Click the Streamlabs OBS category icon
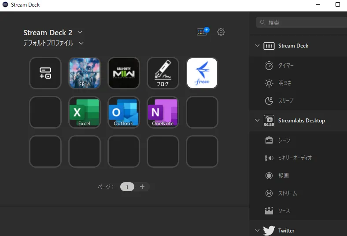Screen dimensions: 347x236 coord(269,121)
